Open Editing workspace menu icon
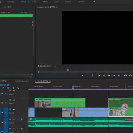 coord(29,2)
